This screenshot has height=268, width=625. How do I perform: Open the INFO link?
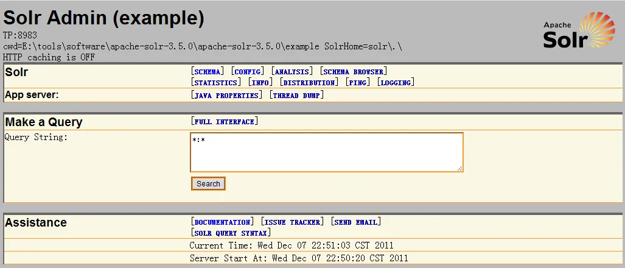coord(260,83)
